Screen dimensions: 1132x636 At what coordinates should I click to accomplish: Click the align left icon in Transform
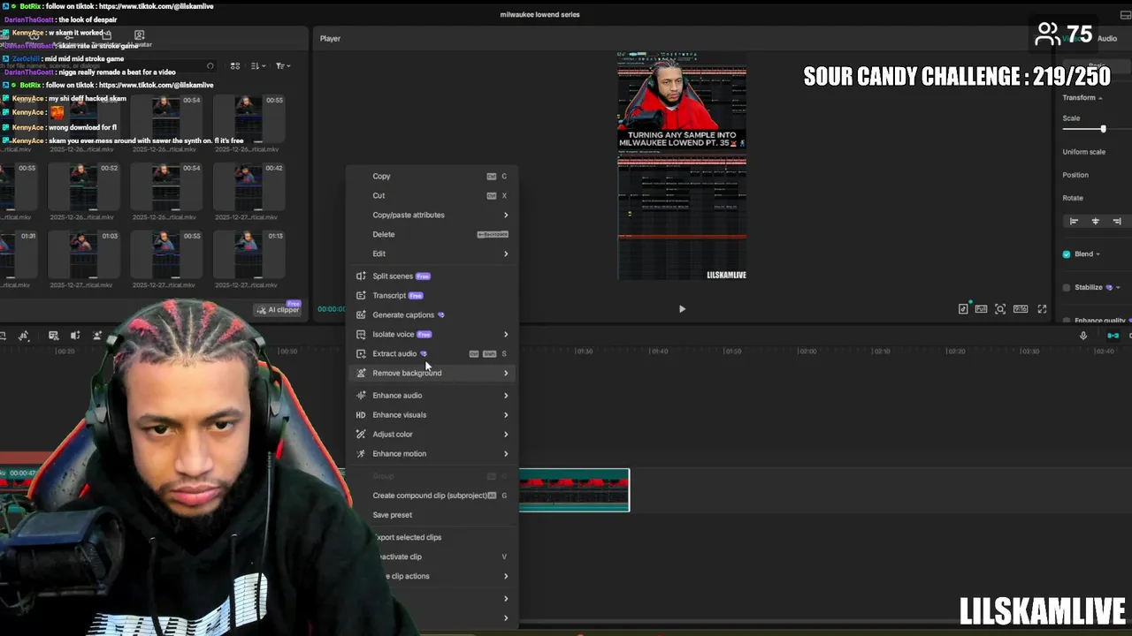1074,222
